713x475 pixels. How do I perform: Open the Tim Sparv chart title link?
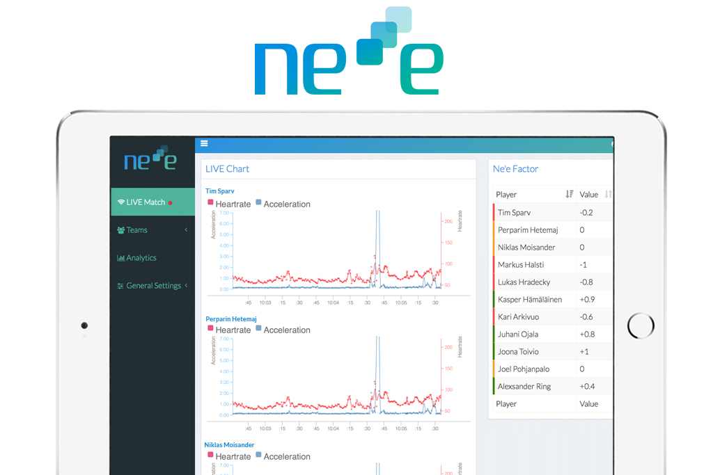[x=219, y=191]
